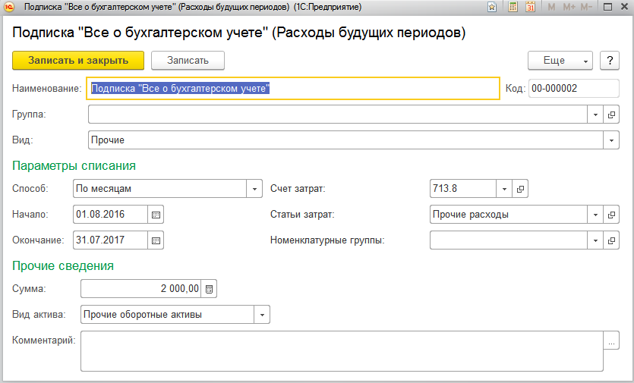The width and height of the screenshot is (634, 383).
Task: Expand the Счет затрат dropdown
Action: click(x=505, y=189)
